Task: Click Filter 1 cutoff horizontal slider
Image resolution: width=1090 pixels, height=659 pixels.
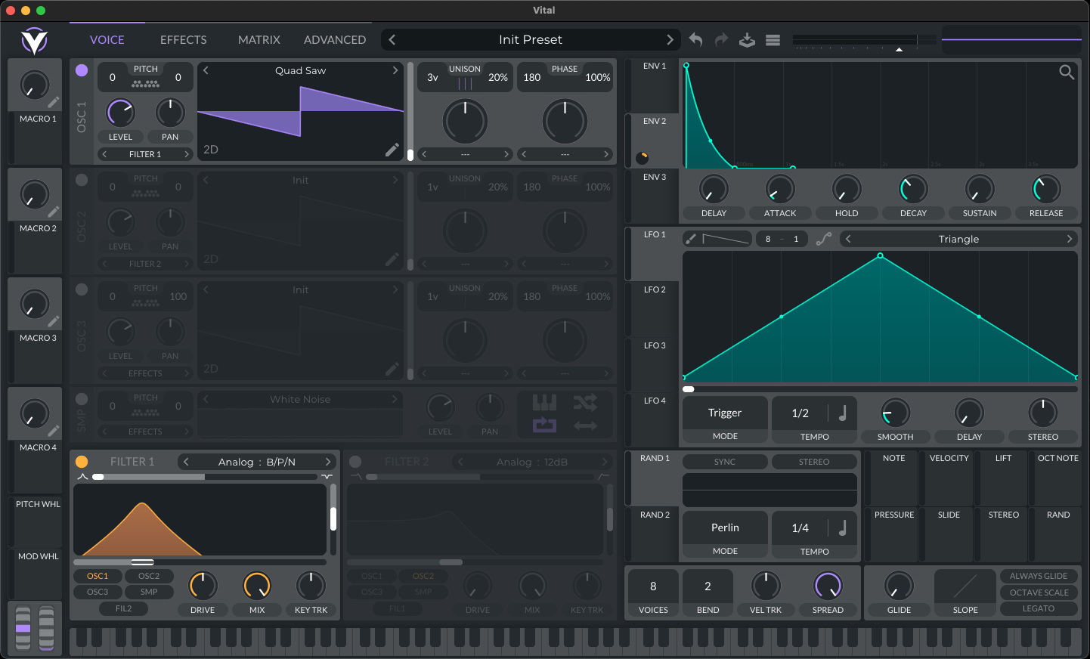Action: click(200, 562)
